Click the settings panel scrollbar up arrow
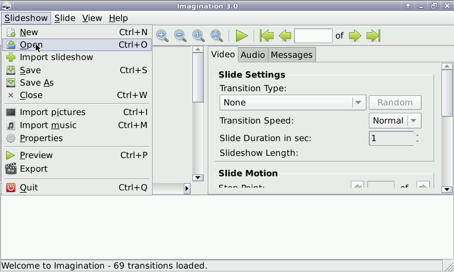Viewport: 454px width, 272px height. 447,66
